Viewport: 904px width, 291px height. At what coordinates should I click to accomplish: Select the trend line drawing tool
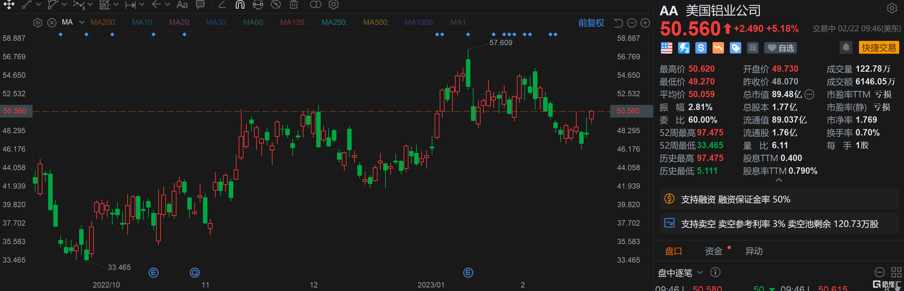27,4
